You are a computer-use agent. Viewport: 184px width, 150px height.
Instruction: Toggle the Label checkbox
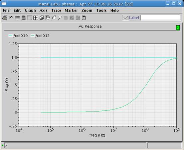point(125,18)
